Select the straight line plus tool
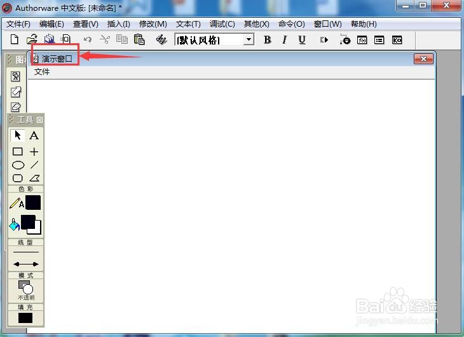Viewport: 464px width, 337px height. coord(34,151)
